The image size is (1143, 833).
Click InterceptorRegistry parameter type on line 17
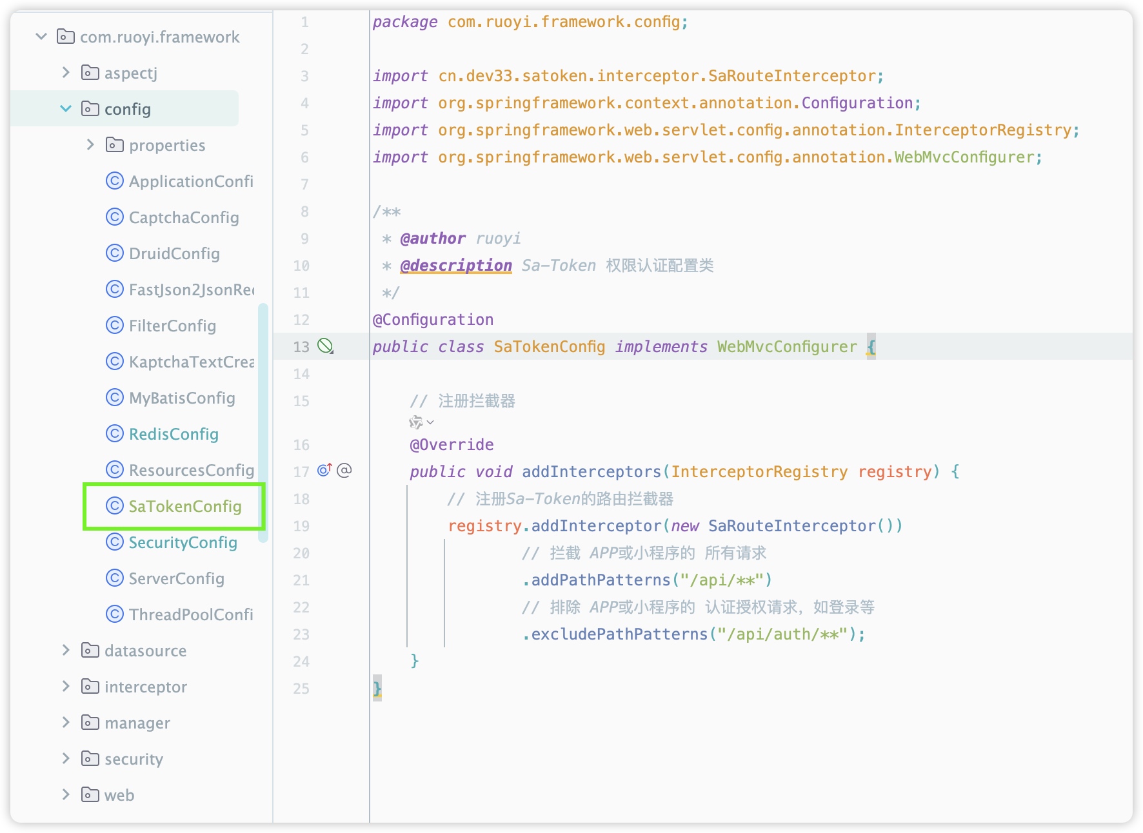[759, 472]
